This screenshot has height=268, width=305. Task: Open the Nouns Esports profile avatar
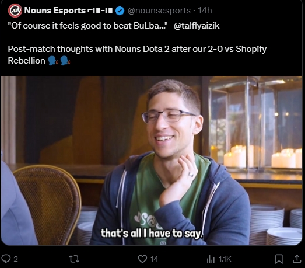pos(15,11)
